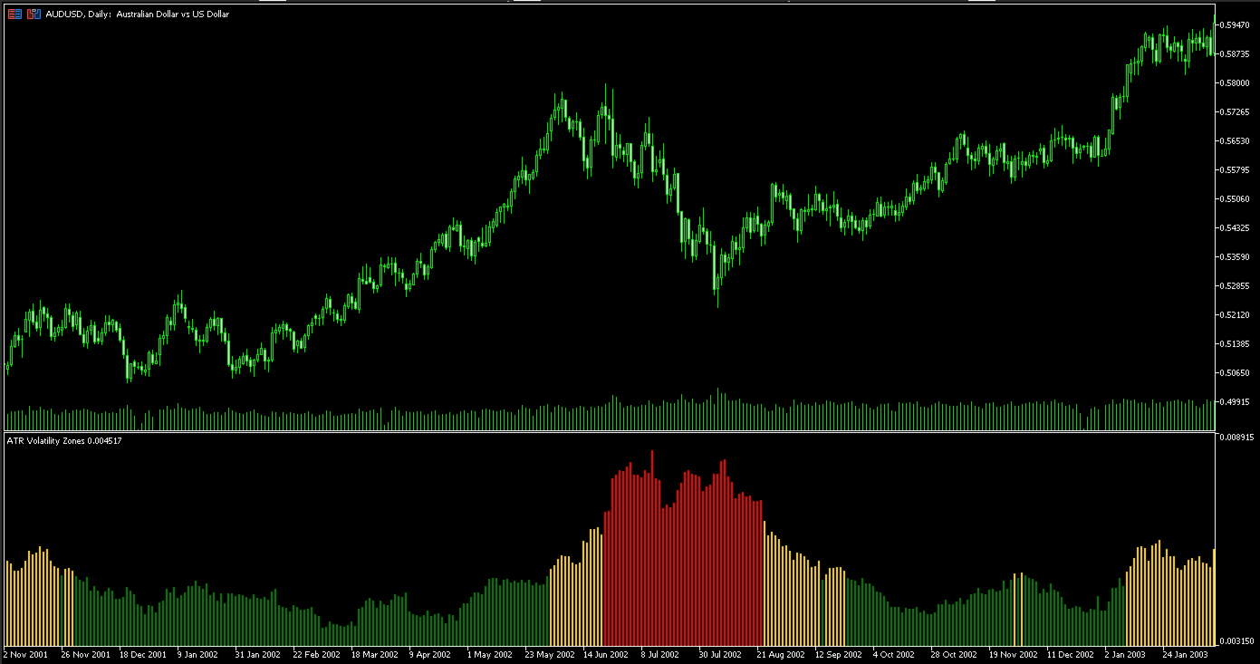Image resolution: width=1260 pixels, height=664 pixels.
Task: Click the 31 Jan 2002 date label
Action: (259, 654)
